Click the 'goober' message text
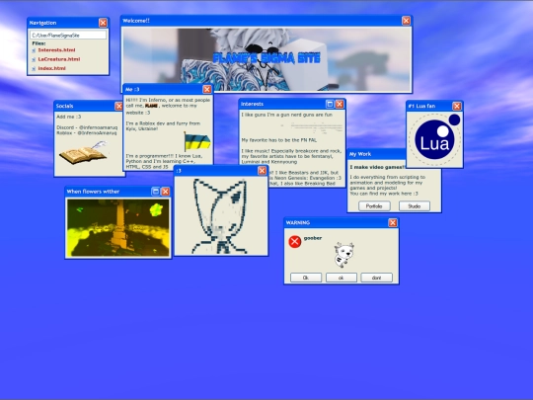This screenshot has width=533, height=400. (x=313, y=238)
